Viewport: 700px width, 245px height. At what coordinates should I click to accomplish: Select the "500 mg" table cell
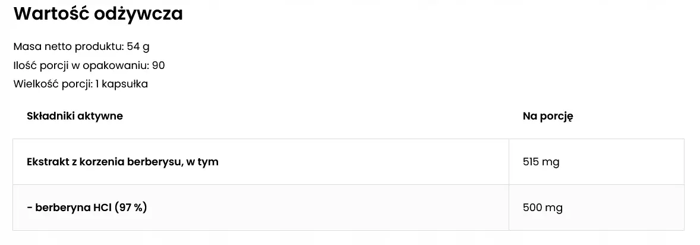point(543,208)
